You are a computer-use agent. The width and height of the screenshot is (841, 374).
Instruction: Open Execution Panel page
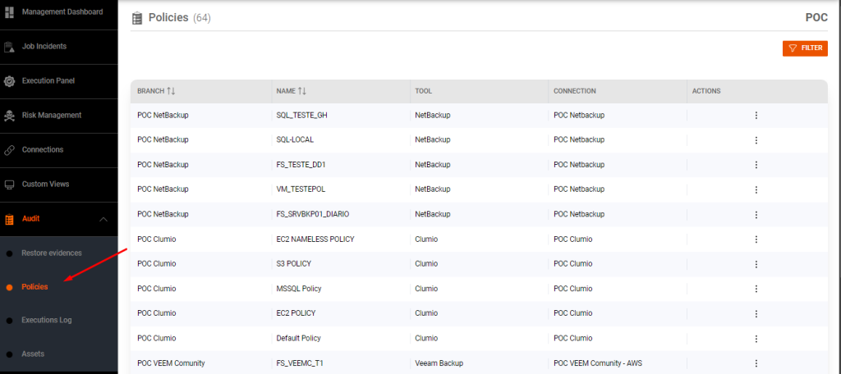48,81
